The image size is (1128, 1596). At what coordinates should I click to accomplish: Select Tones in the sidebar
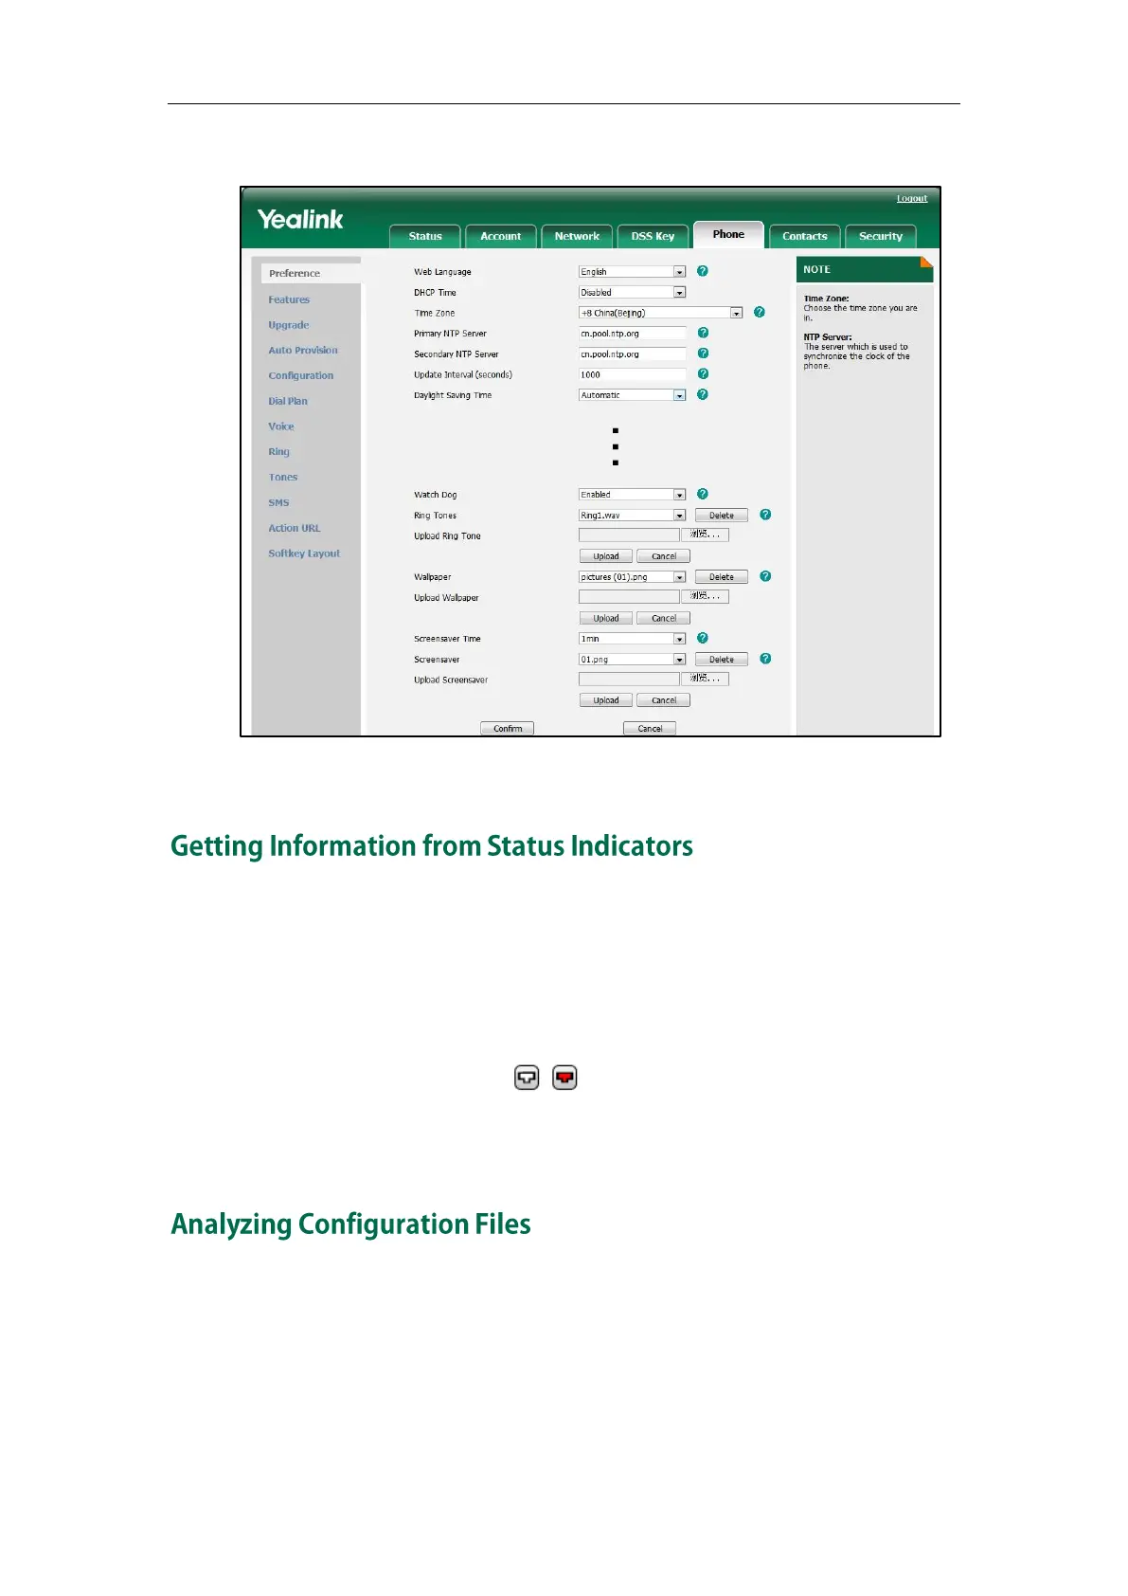point(283,478)
